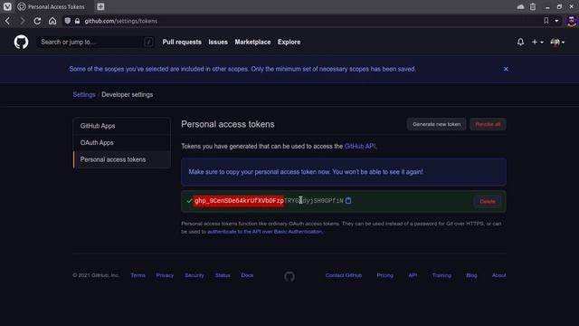The width and height of the screenshot is (579, 326).
Task: Open a new browser tab with plus icon
Action: pyautogui.click(x=100, y=6)
